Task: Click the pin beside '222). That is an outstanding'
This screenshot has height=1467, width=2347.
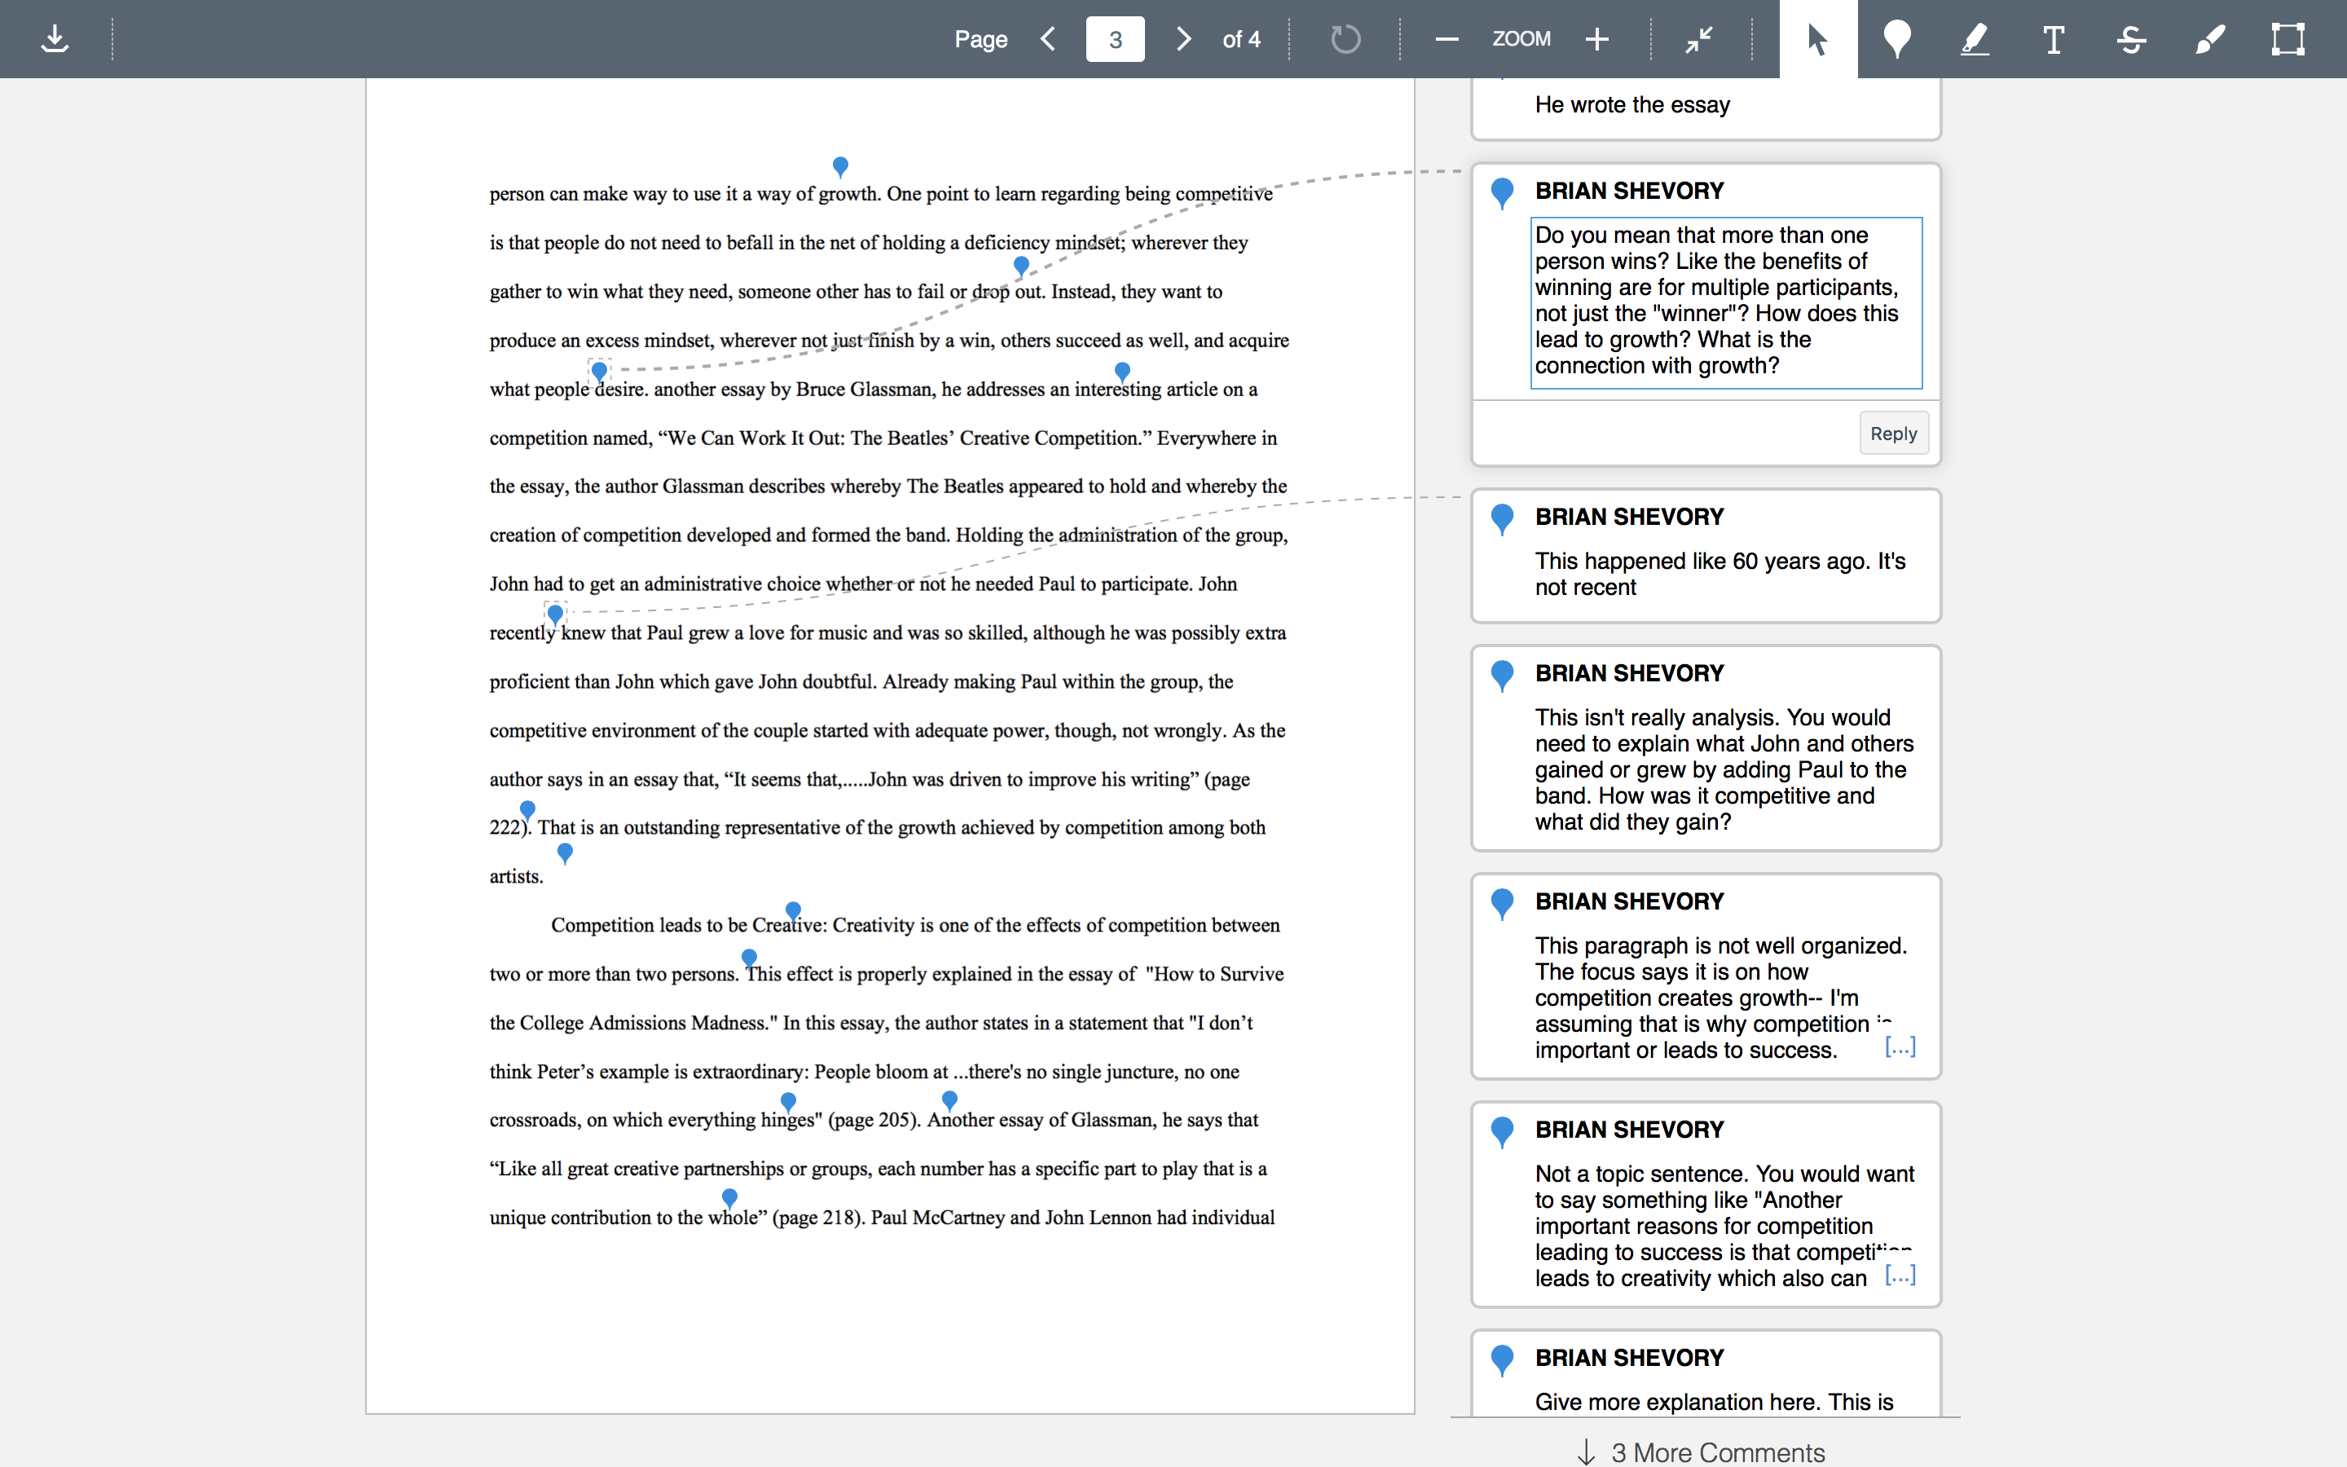Action: pos(527,810)
